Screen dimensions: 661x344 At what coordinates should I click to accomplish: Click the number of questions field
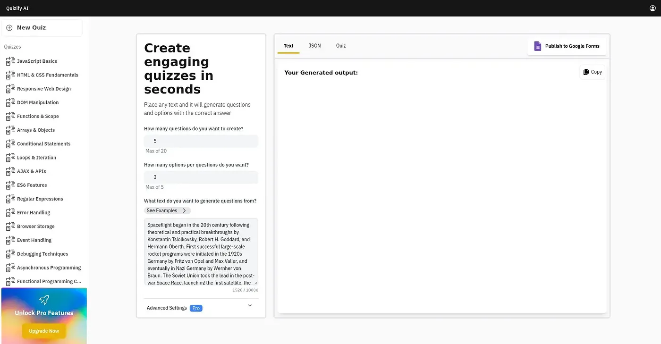pos(201,141)
